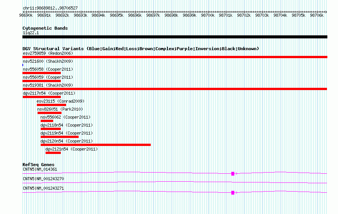This screenshot has height=214, width=338.
Task: Click the red bar under dgv2117n54
Action: coord(42,97)
